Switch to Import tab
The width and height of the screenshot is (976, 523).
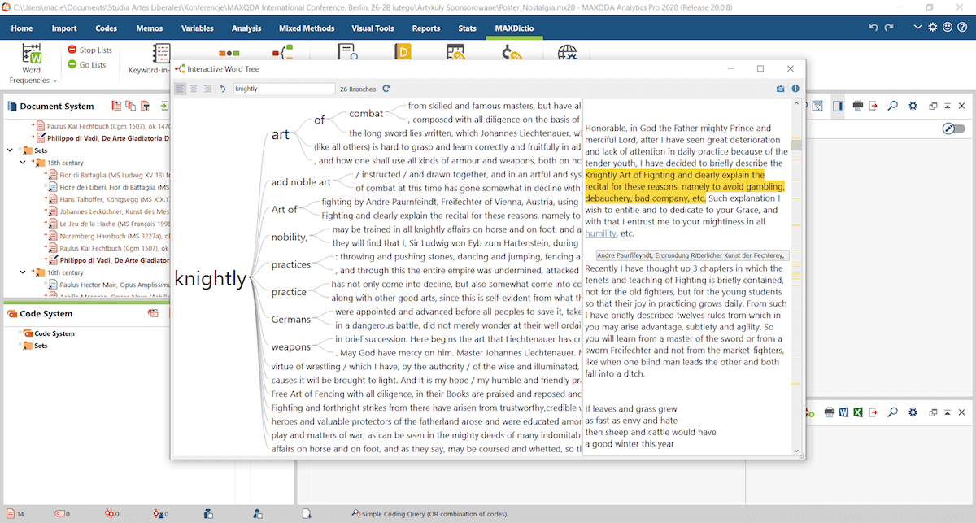coord(64,28)
